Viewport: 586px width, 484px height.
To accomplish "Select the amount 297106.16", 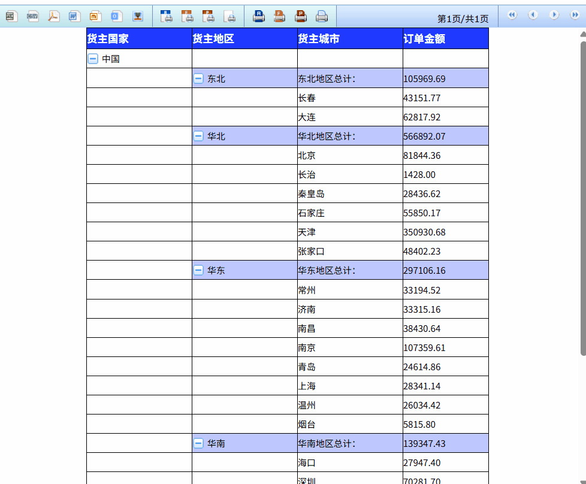I will pyautogui.click(x=445, y=270).
